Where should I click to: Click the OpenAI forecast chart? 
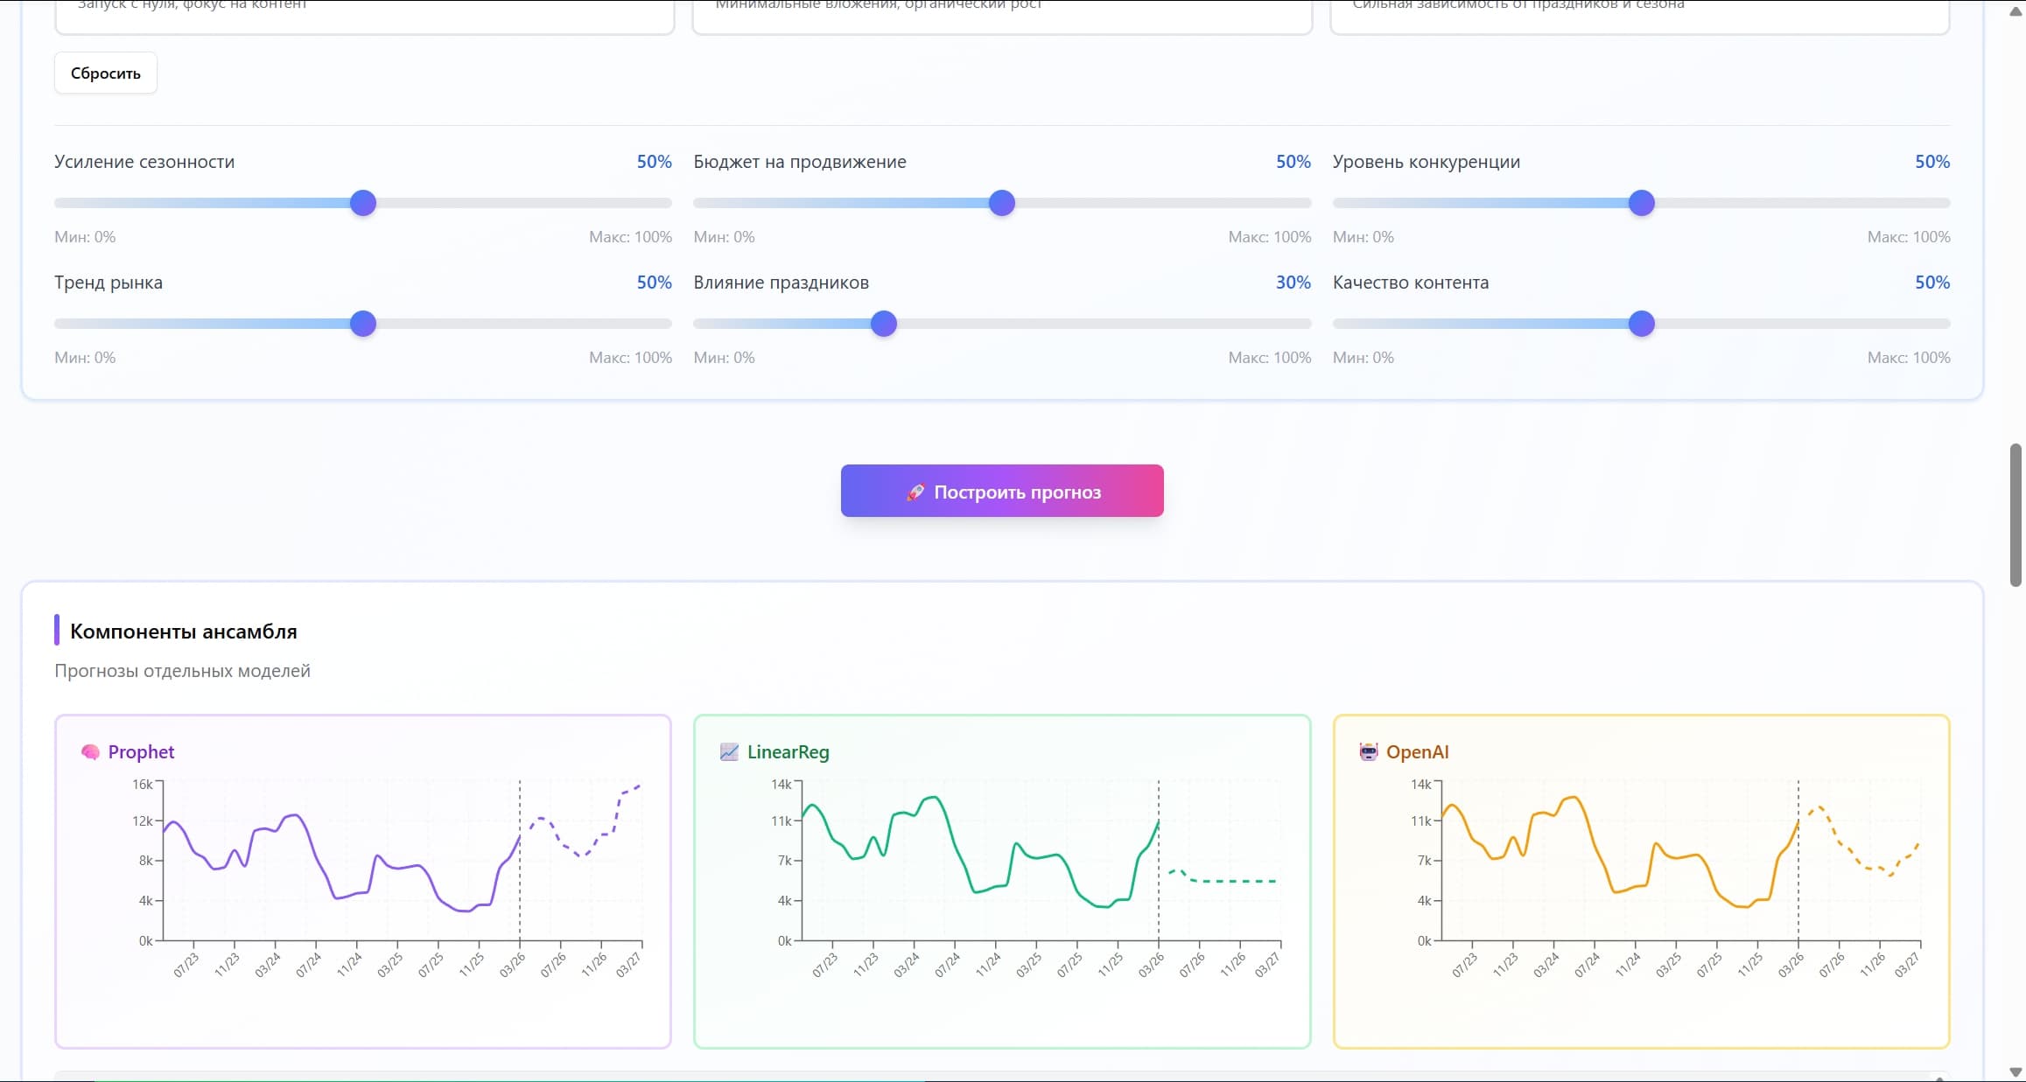pyautogui.click(x=1680, y=862)
